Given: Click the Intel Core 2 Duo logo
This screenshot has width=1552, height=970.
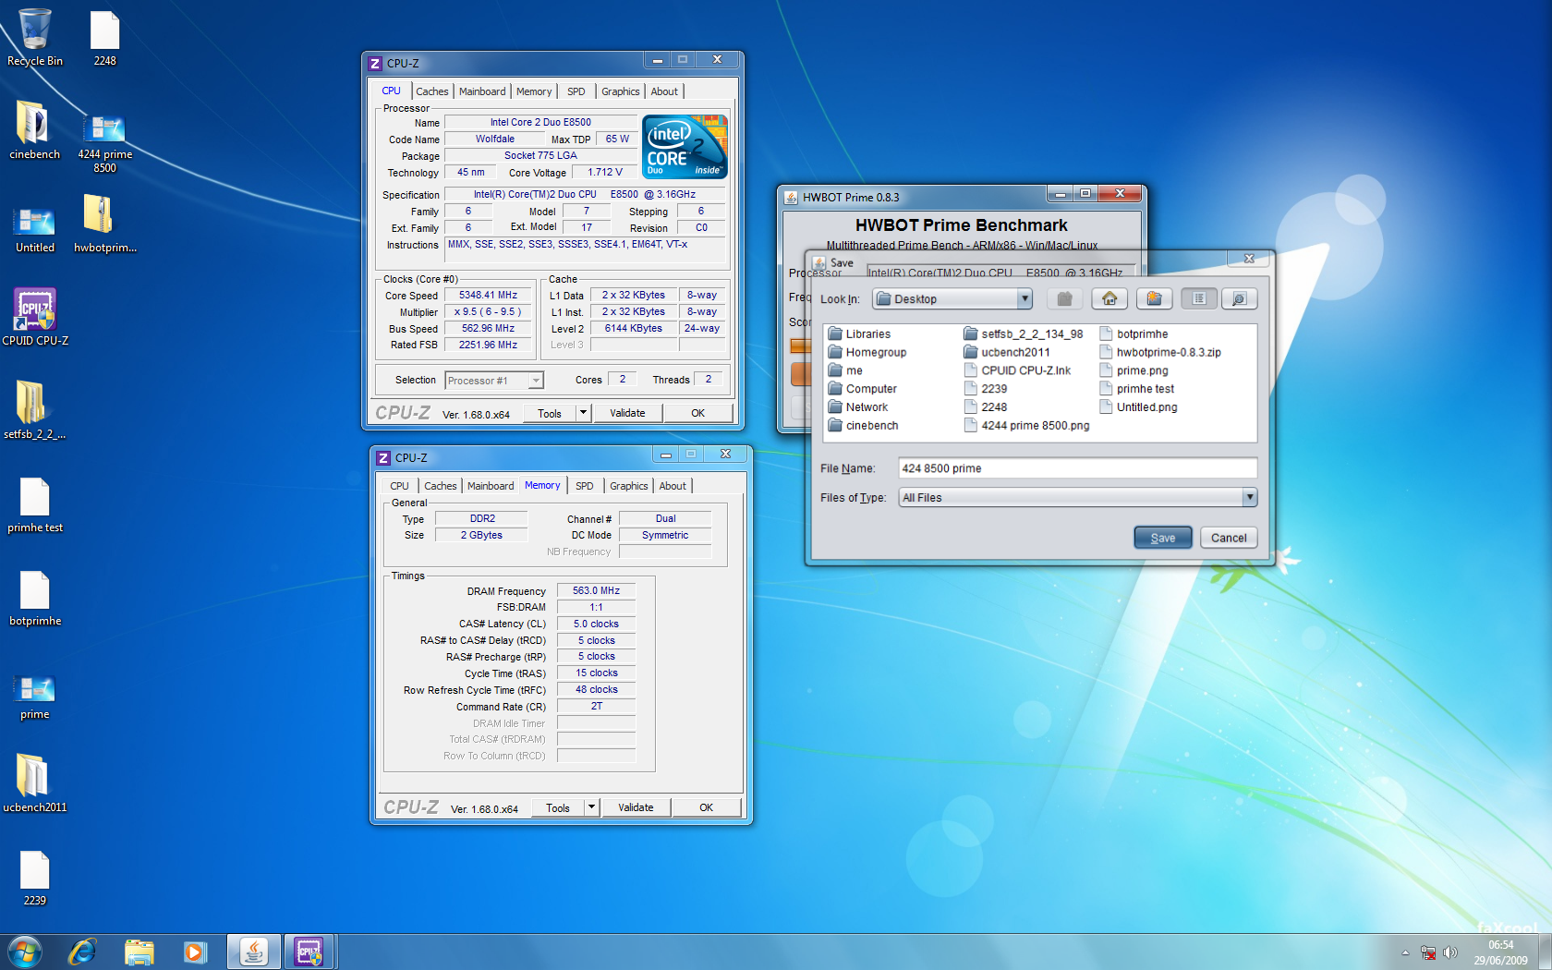Looking at the screenshot, I should (685, 147).
